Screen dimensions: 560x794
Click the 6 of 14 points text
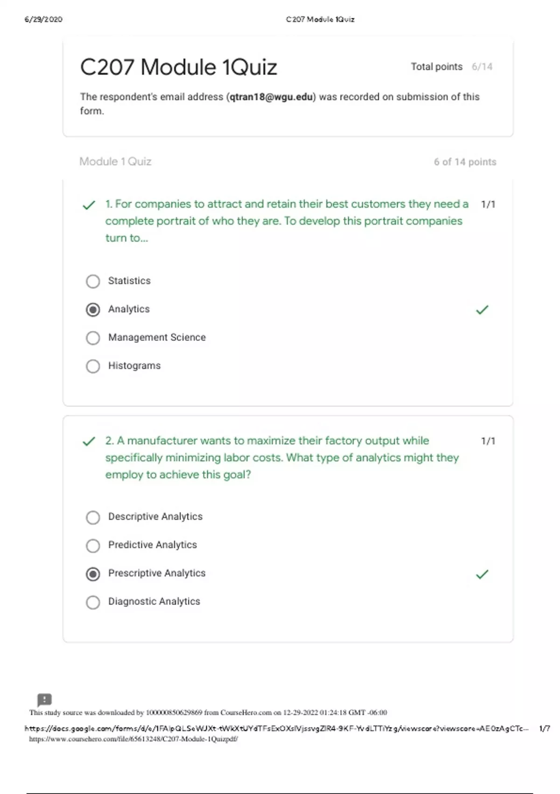click(x=465, y=162)
